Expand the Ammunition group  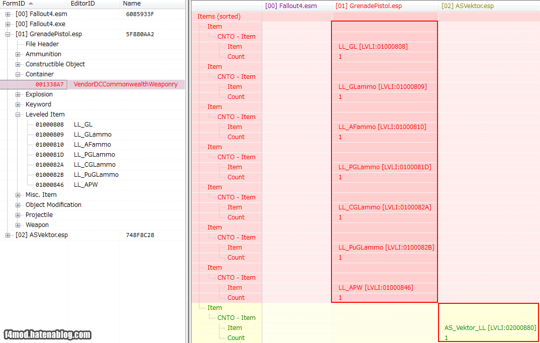[x=18, y=54]
